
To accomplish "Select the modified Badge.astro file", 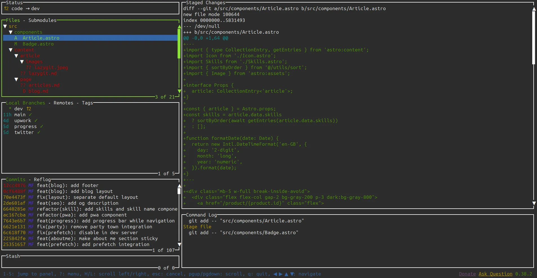I will click(x=38, y=44).
